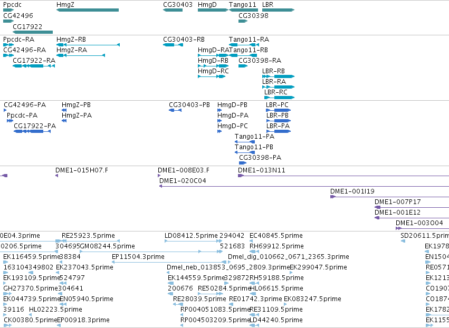This screenshot has height=328, width=449.
Task: Select EST RE50284.5prime
Action: click(x=225, y=288)
